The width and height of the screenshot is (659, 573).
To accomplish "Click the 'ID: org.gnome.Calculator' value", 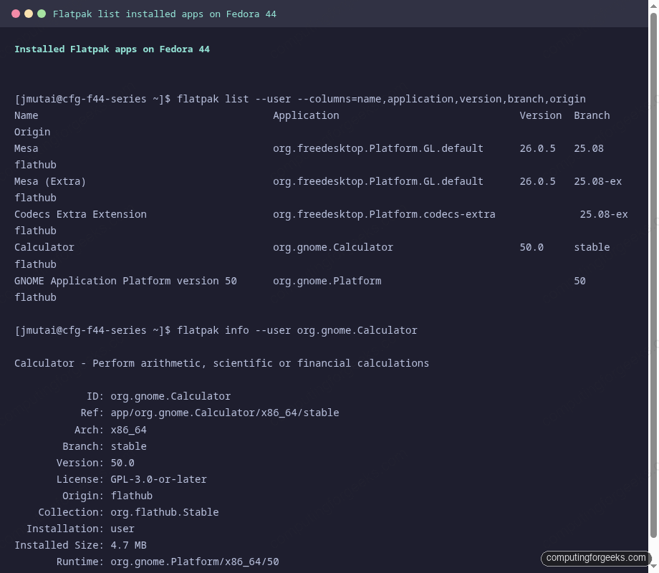I will click(x=170, y=396).
